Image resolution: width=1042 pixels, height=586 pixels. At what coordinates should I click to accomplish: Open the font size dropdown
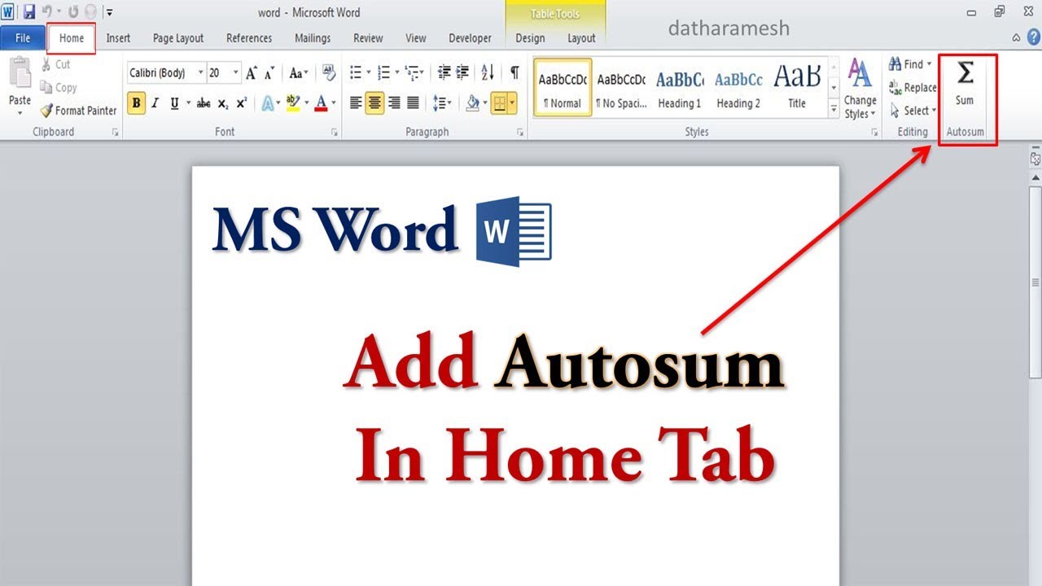[x=236, y=73]
